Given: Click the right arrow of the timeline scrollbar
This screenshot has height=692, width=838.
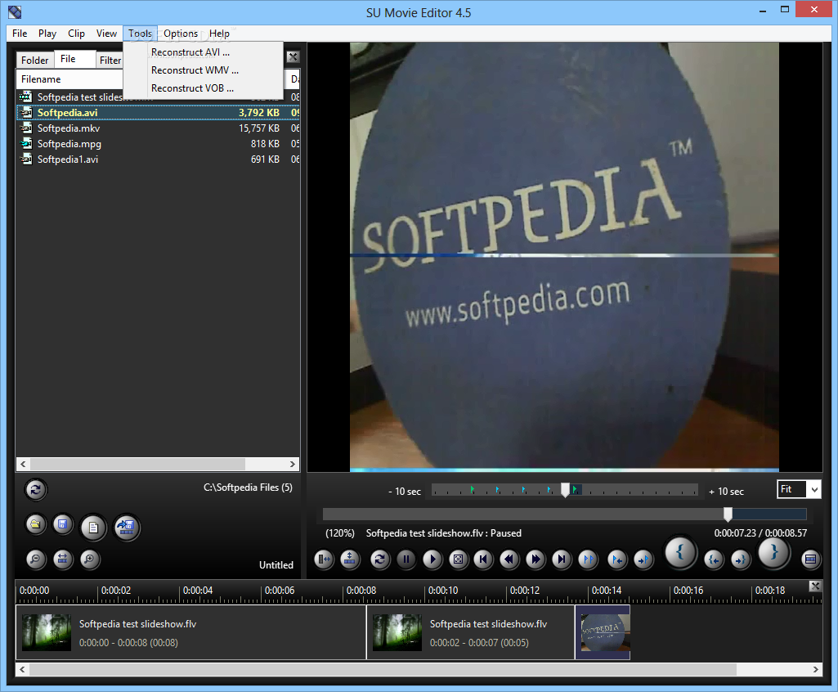Looking at the screenshot, I should pos(816,669).
